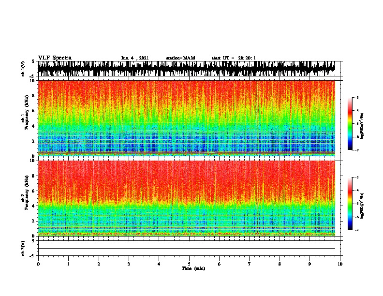Click the time axis tick label "0" at the start
Image resolution: width=383 pixels, height=296 pixels.
[x=38, y=264]
